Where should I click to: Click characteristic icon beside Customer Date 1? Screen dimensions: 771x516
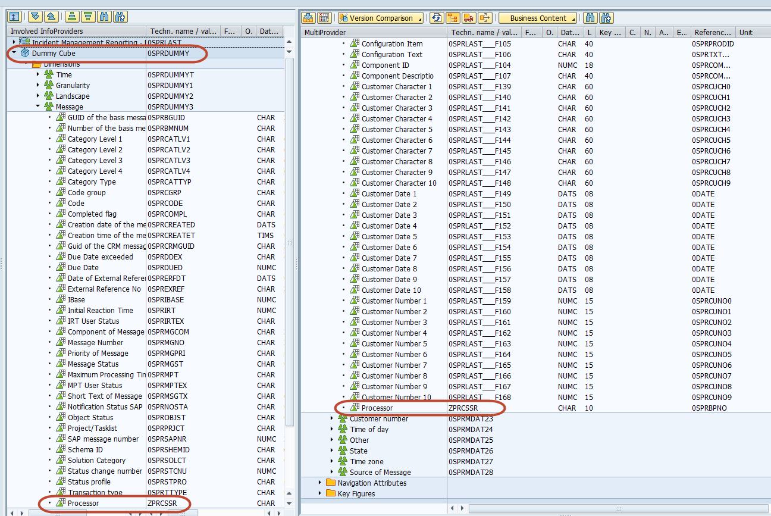click(355, 193)
